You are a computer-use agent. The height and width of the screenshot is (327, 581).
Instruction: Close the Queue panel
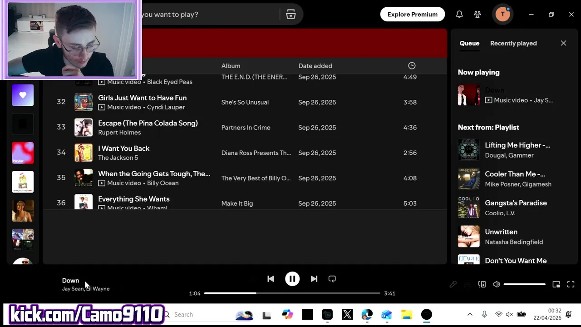pos(563,43)
